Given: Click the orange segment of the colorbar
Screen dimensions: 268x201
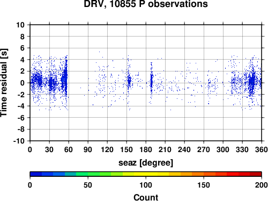Looking at the screenshot, I should coord(198,174).
